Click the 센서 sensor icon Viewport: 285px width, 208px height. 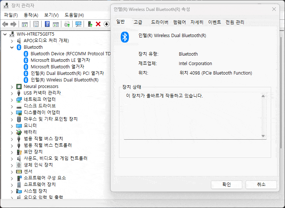tap(19, 171)
